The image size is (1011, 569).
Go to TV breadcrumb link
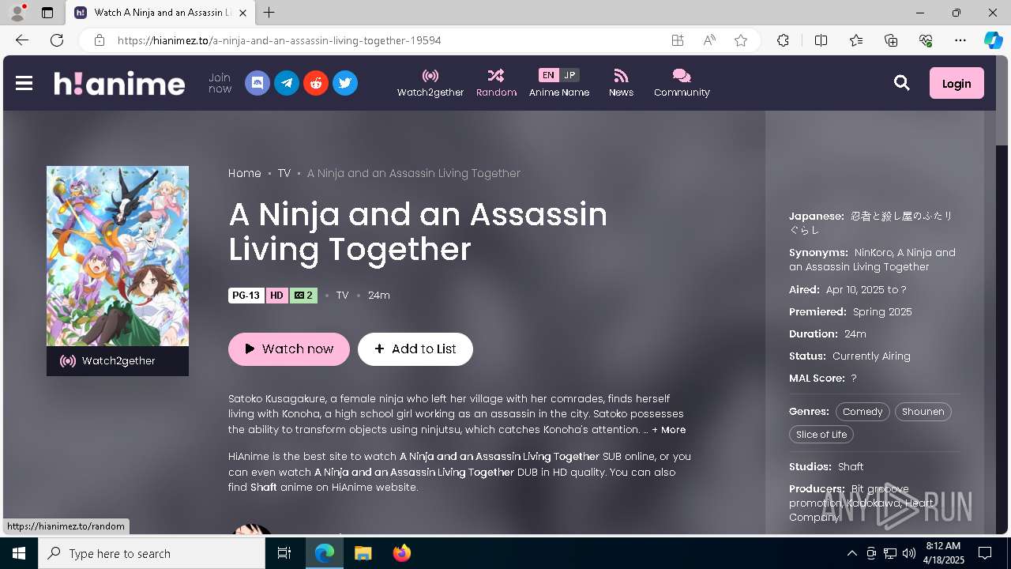pos(284,173)
